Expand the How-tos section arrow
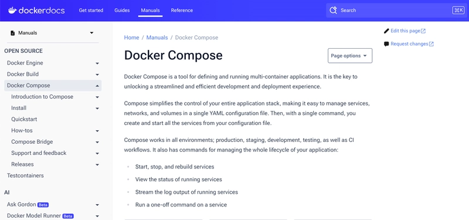This screenshot has height=220, width=469. pos(97,131)
